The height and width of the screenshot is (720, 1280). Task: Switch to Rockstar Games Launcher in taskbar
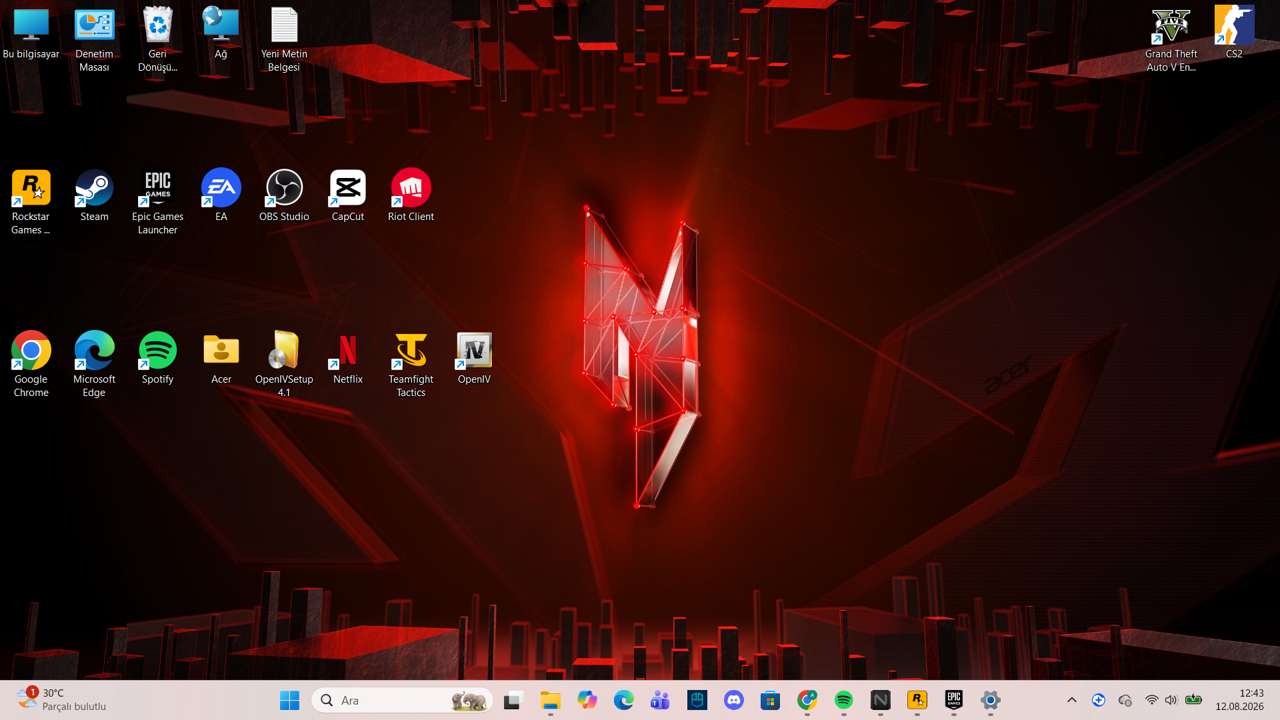pos(917,701)
